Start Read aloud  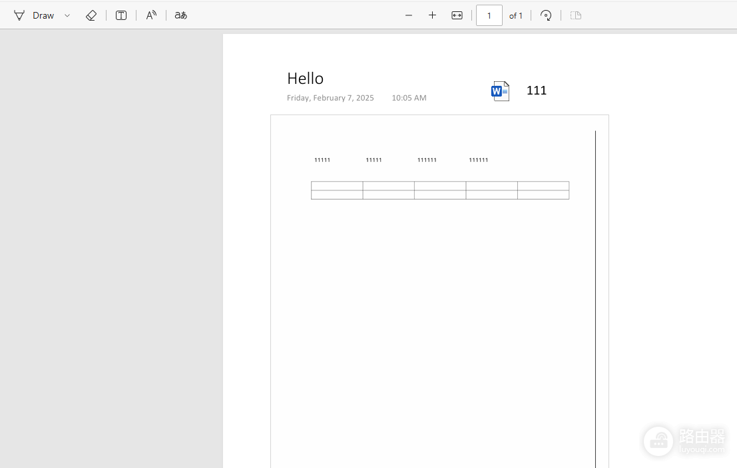pyautogui.click(x=151, y=15)
